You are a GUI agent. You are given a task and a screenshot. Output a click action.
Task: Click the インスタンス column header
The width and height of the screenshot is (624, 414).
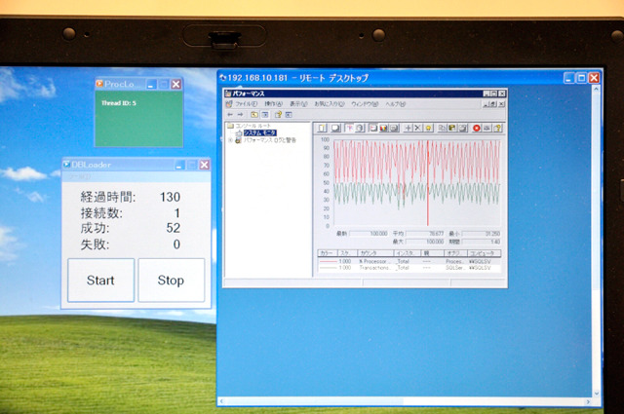click(408, 253)
